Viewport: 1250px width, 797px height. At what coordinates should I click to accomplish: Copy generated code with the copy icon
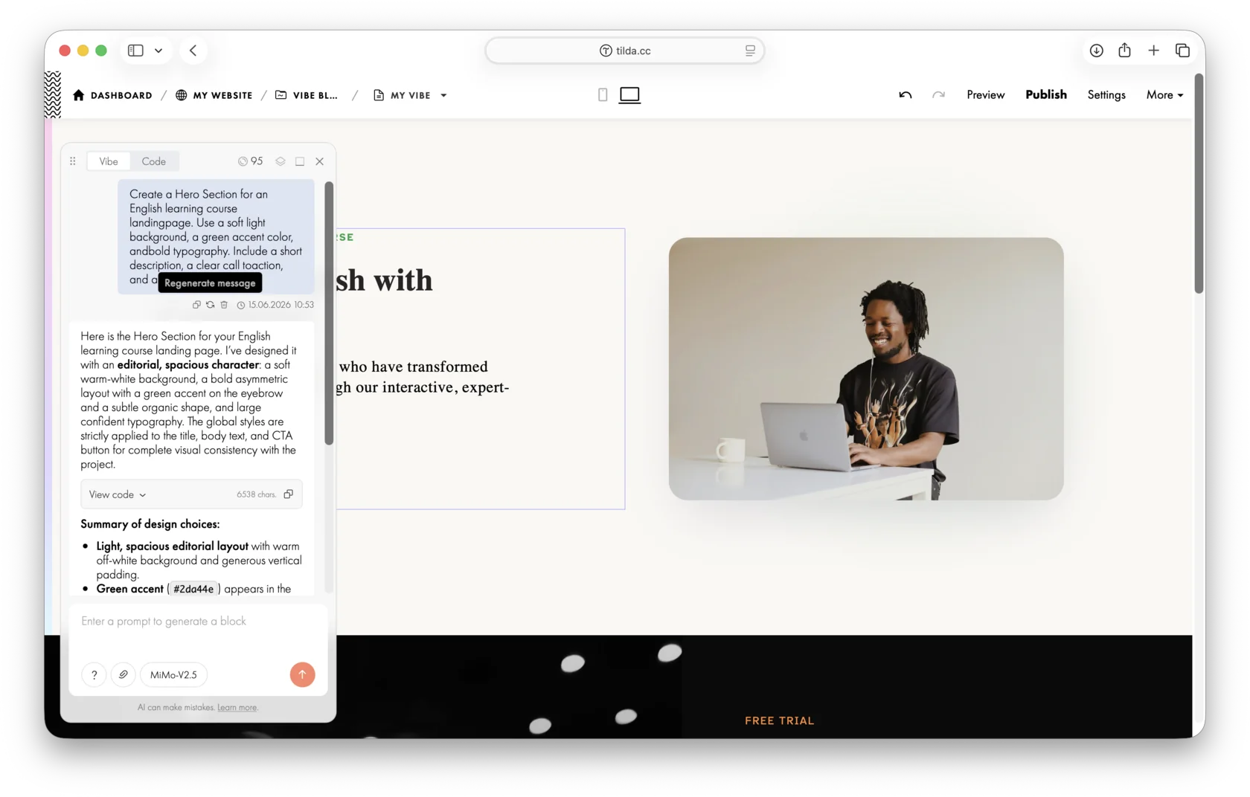[289, 494]
